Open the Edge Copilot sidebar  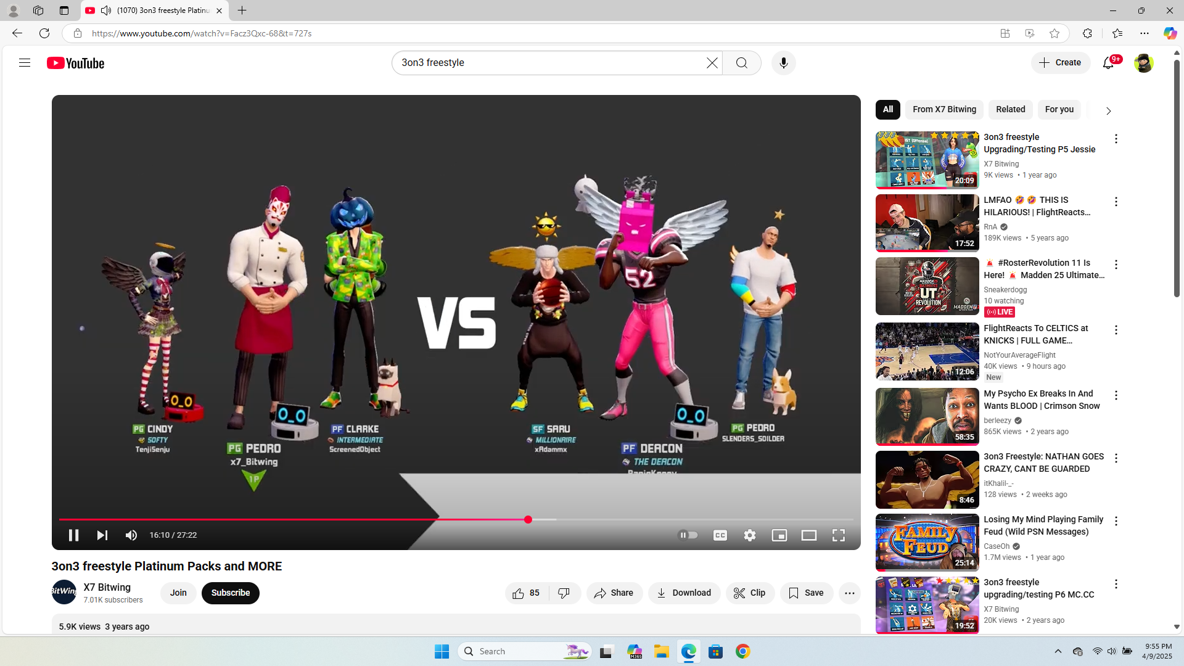click(x=1169, y=33)
